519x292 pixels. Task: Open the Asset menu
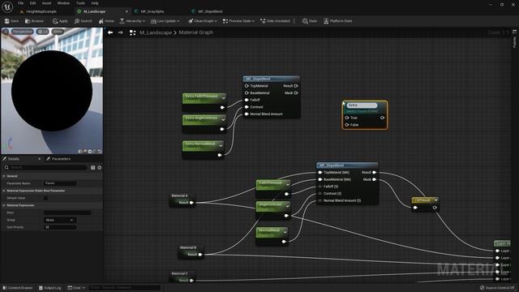pos(46,3)
